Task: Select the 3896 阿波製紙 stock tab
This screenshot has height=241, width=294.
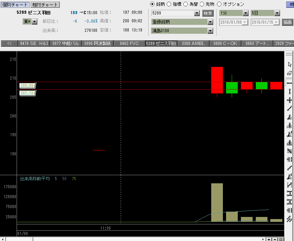Action: (x=98, y=44)
